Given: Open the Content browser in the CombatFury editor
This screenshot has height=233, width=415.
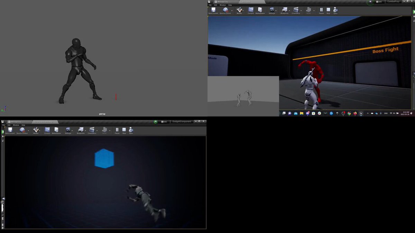Looking at the screenshot, I should pos(251,11).
